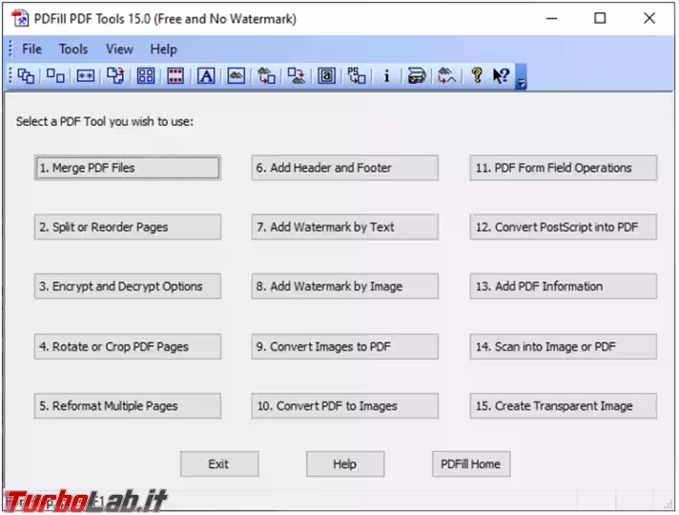The image size is (679, 515).
Task: Choose the 4. Rotate or Crop PDF Pages button
Action: [x=128, y=346]
